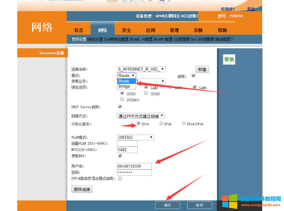Select the IPv6 radio button

161,123
